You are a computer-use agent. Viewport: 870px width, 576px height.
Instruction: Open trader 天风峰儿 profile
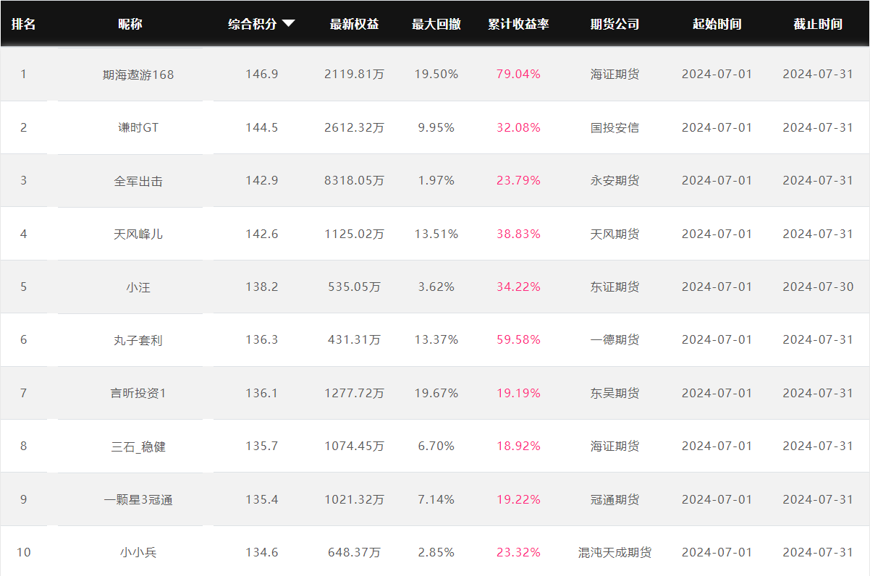click(138, 234)
